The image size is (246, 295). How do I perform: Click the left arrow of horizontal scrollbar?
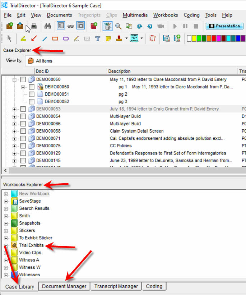click(5, 170)
